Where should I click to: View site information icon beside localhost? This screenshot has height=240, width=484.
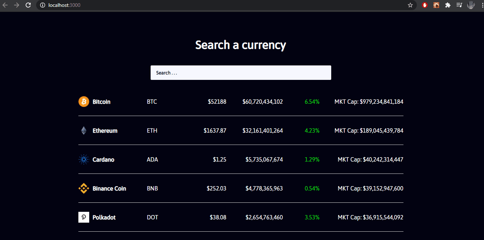(x=42, y=5)
